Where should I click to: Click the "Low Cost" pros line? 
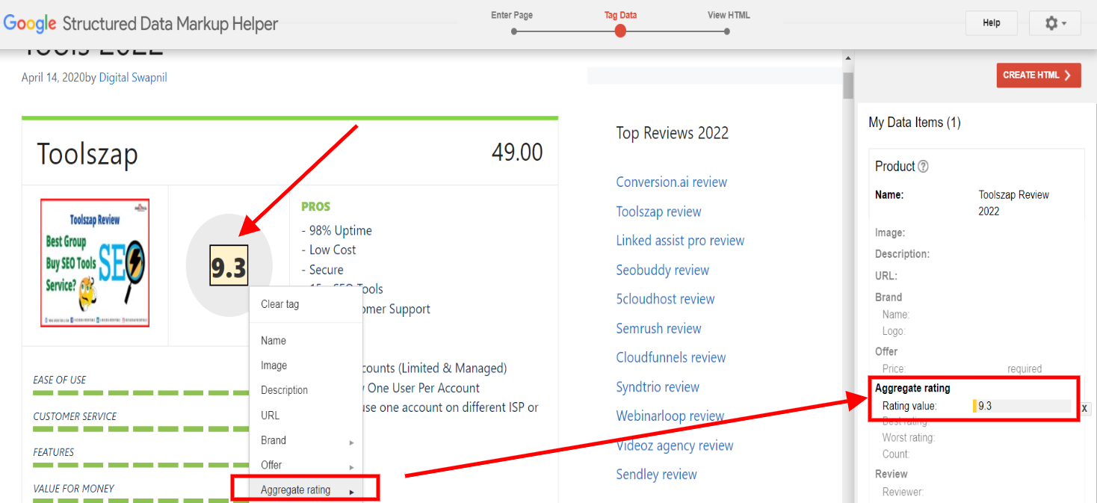click(x=329, y=250)
